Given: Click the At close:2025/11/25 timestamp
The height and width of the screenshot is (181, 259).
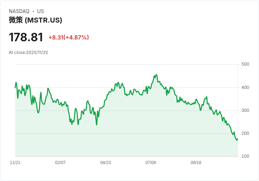Looking at the screenshot, I should pos(28,53).
